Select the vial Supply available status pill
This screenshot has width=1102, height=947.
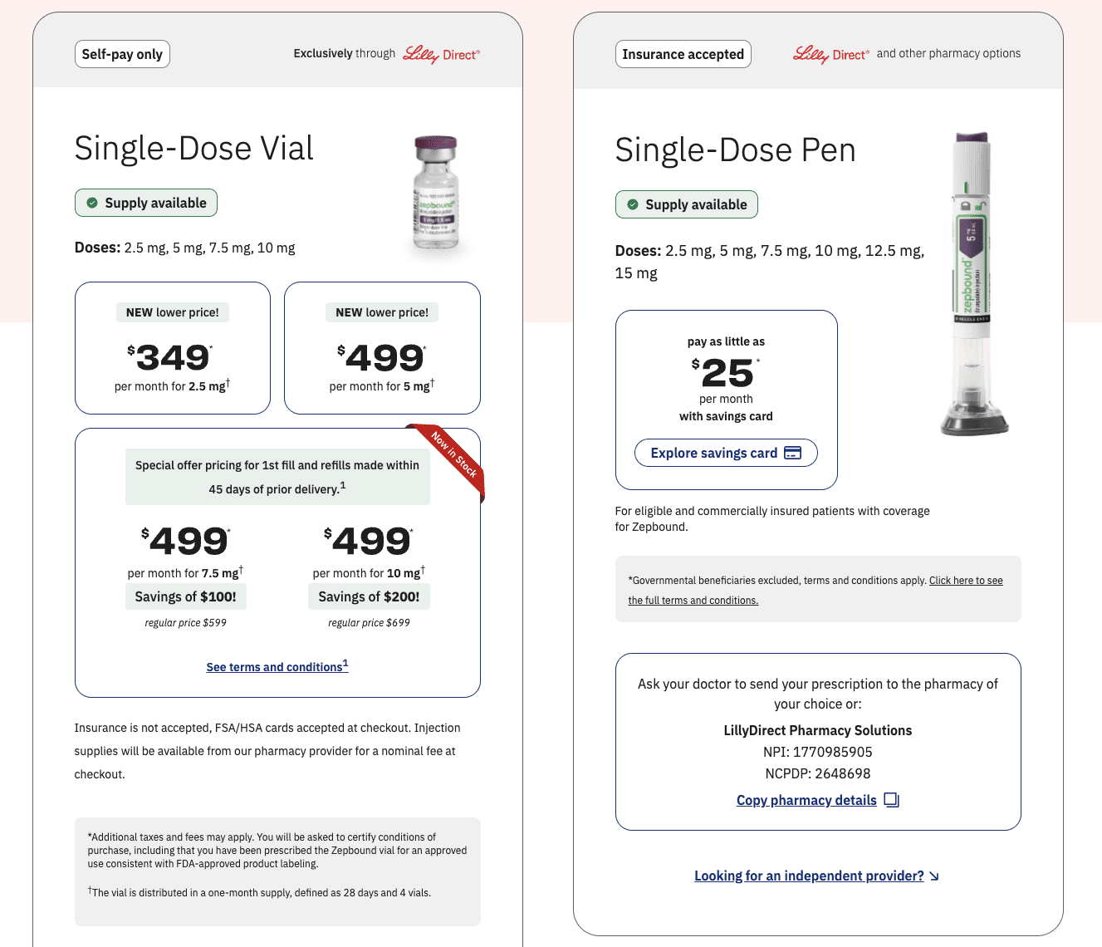pyautogui.click(x=145, y=202)
